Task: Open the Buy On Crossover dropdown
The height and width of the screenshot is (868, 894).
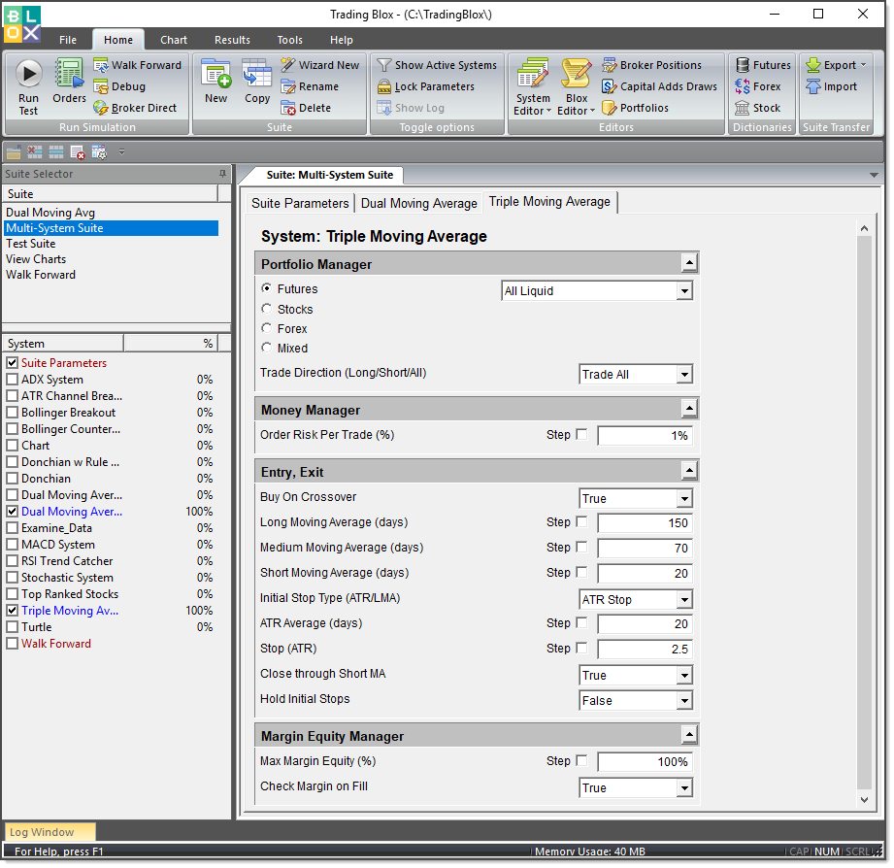Action: point(684,499)
